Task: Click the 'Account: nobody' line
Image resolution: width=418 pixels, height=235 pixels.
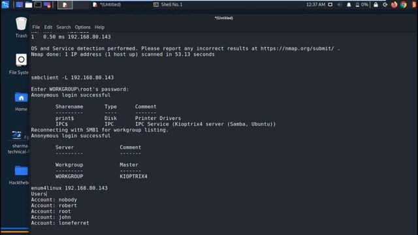Action: coord(54,200)
